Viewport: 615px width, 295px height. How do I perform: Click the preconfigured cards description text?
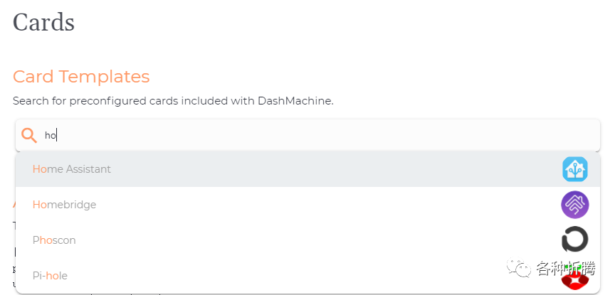pyautogui.click(x=173, y=101)
